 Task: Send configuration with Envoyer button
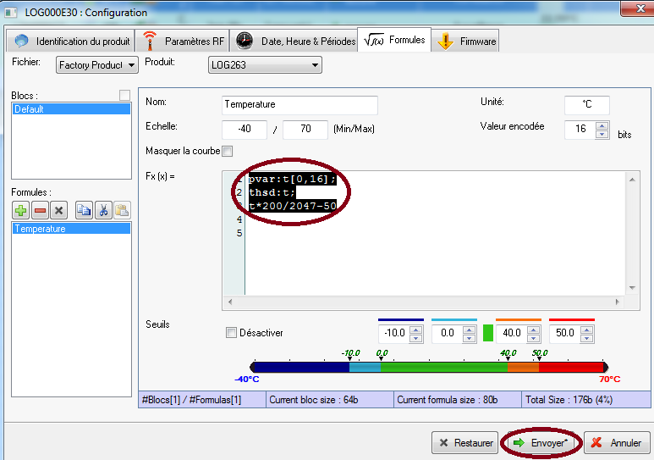point(541,443)
